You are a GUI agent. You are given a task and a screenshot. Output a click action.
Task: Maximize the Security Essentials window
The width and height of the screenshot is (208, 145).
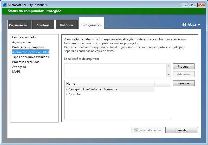pos(193,5)
